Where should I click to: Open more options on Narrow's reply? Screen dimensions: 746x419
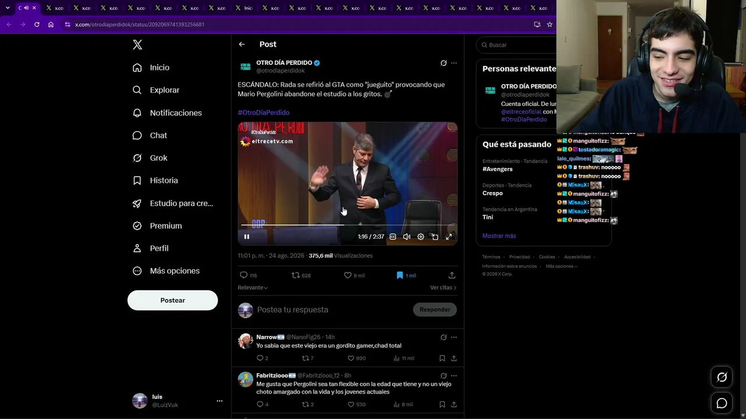coord(454,337)
